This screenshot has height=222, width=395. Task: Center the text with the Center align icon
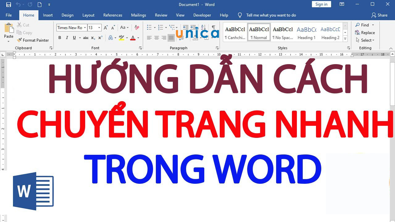(x=156, y=38)
